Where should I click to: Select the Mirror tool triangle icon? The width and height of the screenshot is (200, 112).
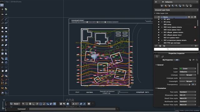click(2, 62)
